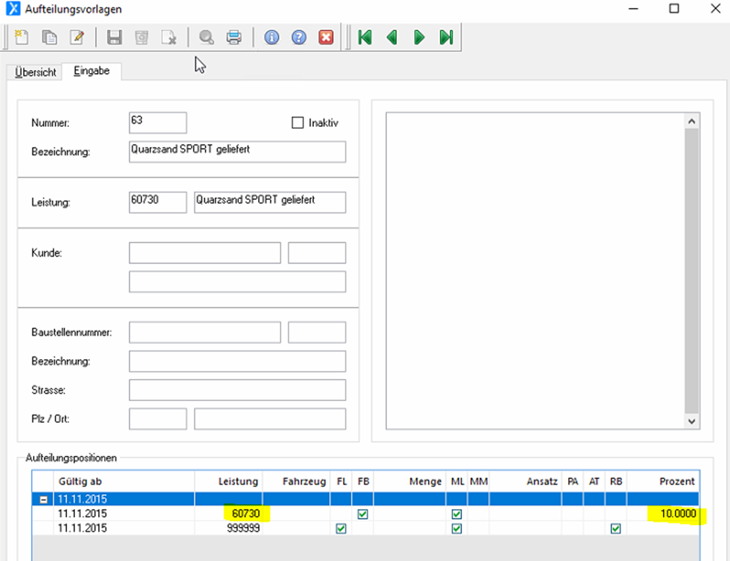Toggle FB checkbox in the 60730 row
The height and width of the screenshot is (561, 730).
363,514
